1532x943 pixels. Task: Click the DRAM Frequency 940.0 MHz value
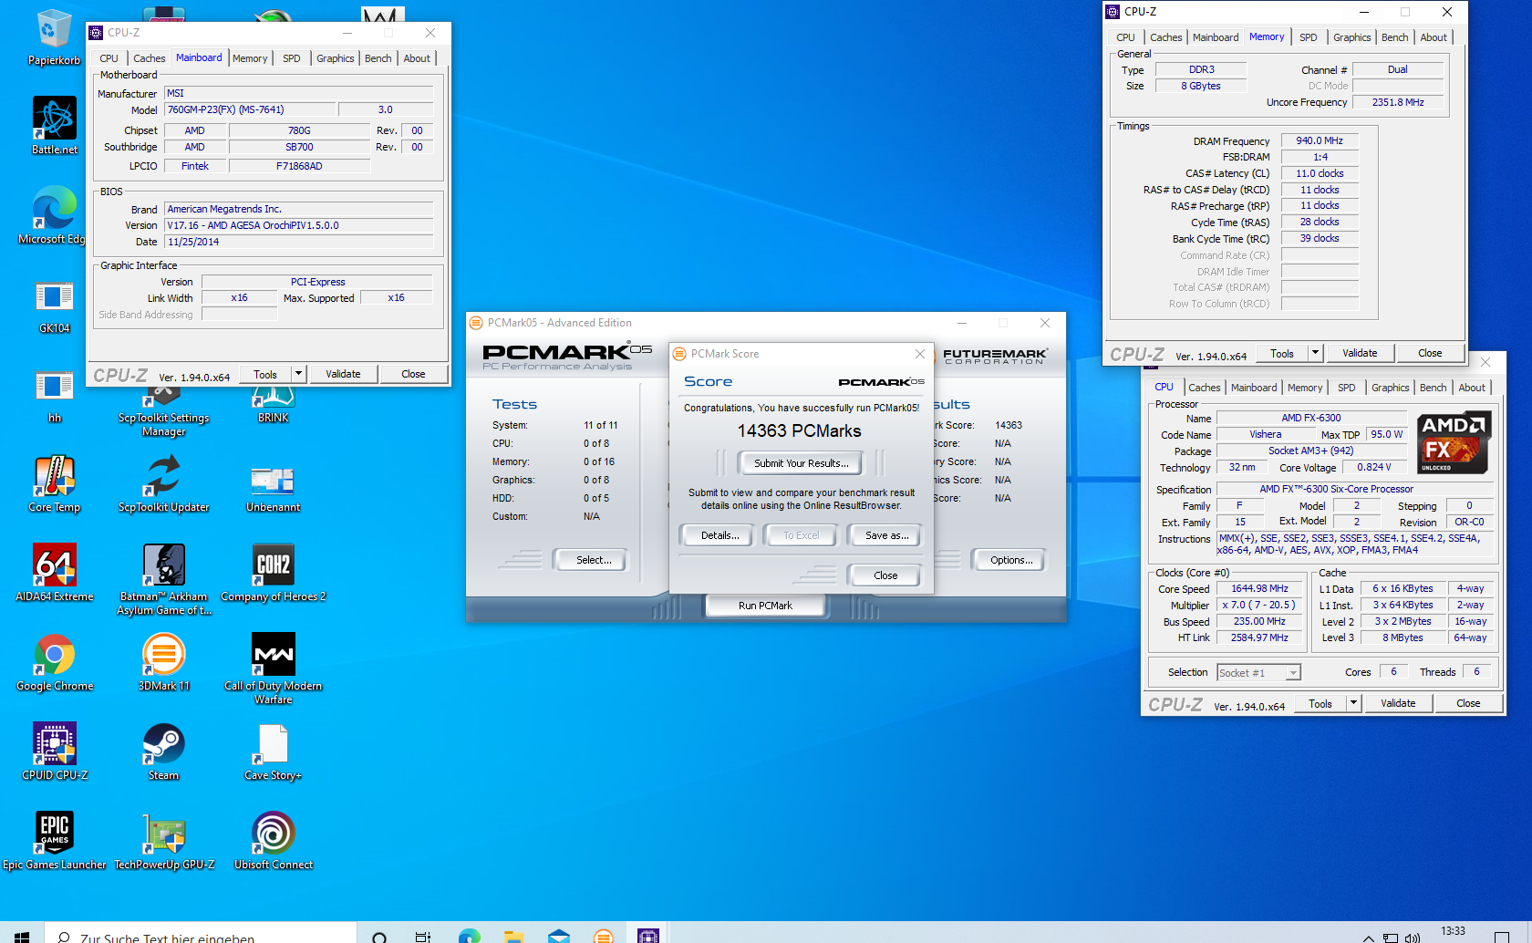coord(1320,140)
